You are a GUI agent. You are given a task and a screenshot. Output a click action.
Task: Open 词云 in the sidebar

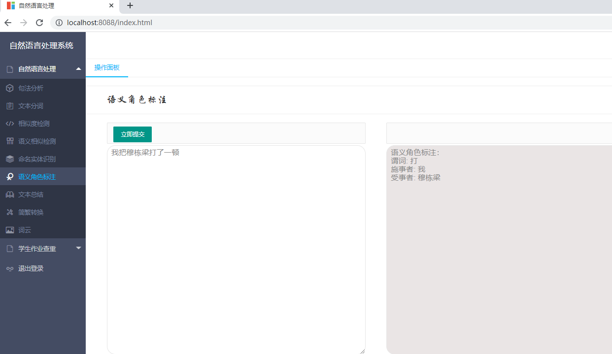point(43,230)
